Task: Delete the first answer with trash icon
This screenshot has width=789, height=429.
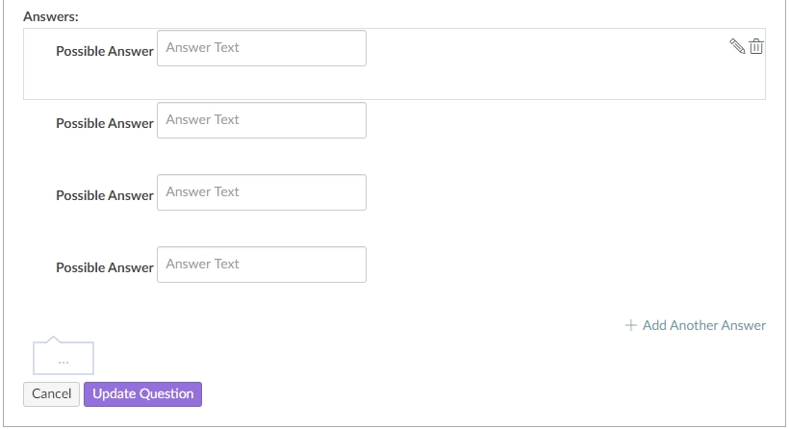Action: click(x=756, y=46)
